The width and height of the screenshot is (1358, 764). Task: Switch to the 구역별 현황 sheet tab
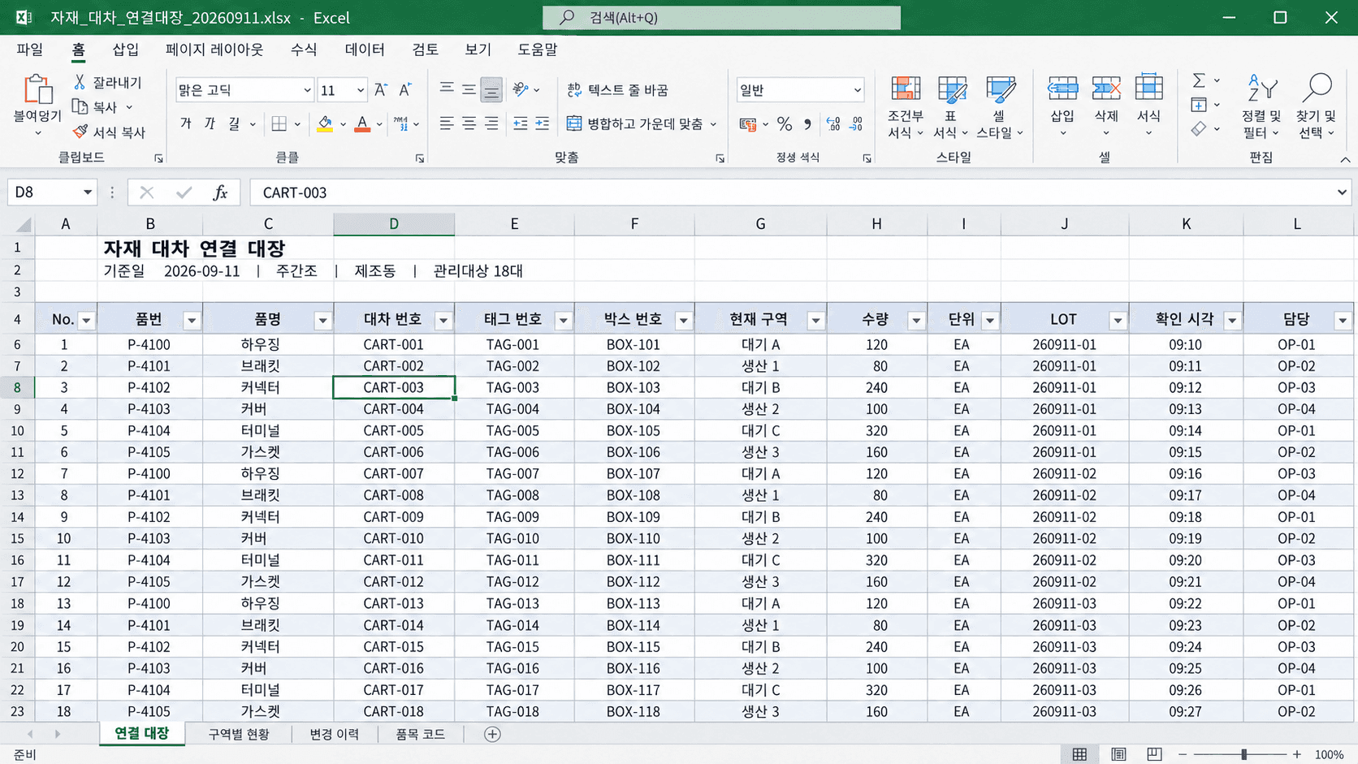tap(239, 734)
